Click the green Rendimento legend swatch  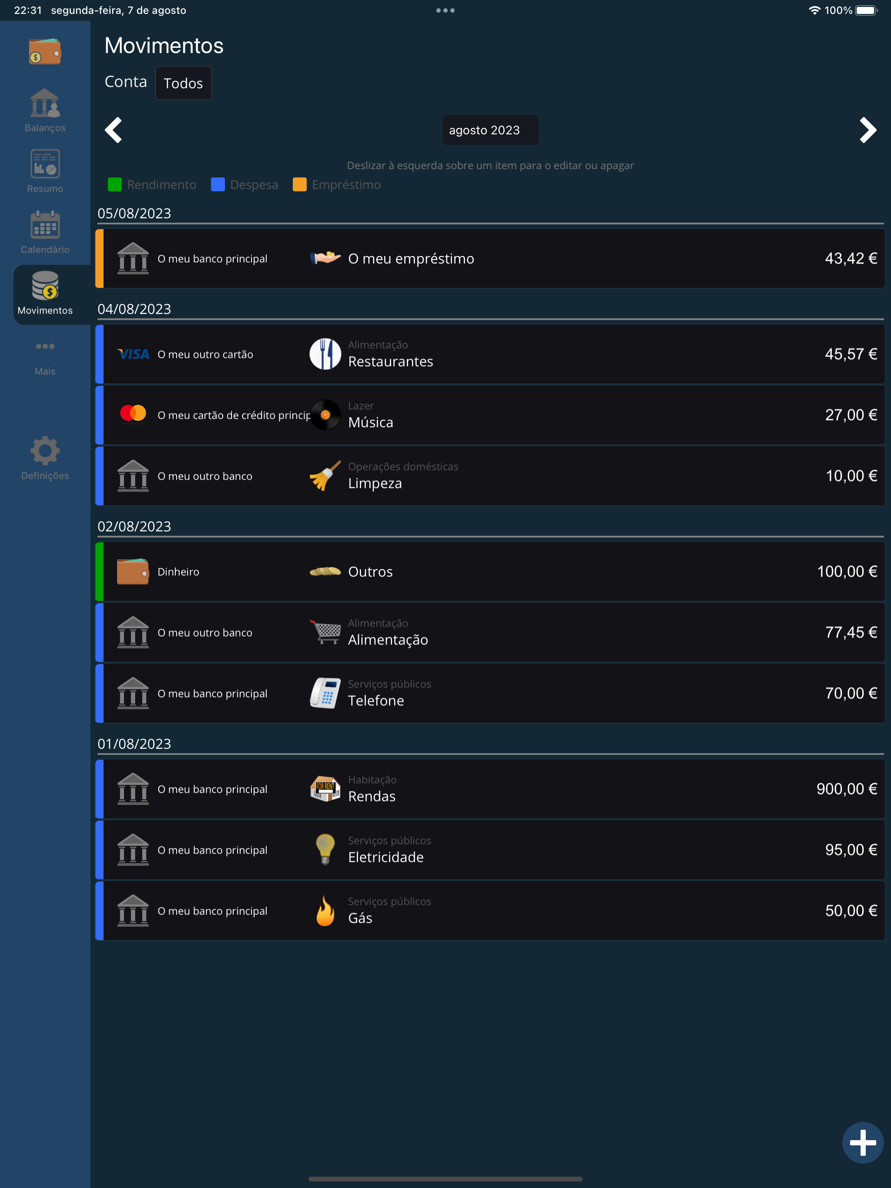[115, 185]
